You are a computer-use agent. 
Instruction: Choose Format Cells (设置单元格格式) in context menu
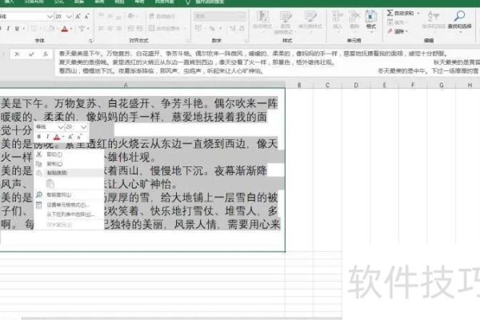pos(69,205)
